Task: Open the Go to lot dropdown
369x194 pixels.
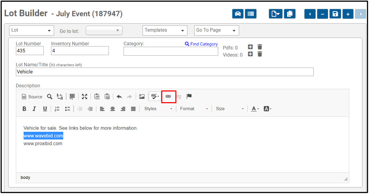Action: 104,30
